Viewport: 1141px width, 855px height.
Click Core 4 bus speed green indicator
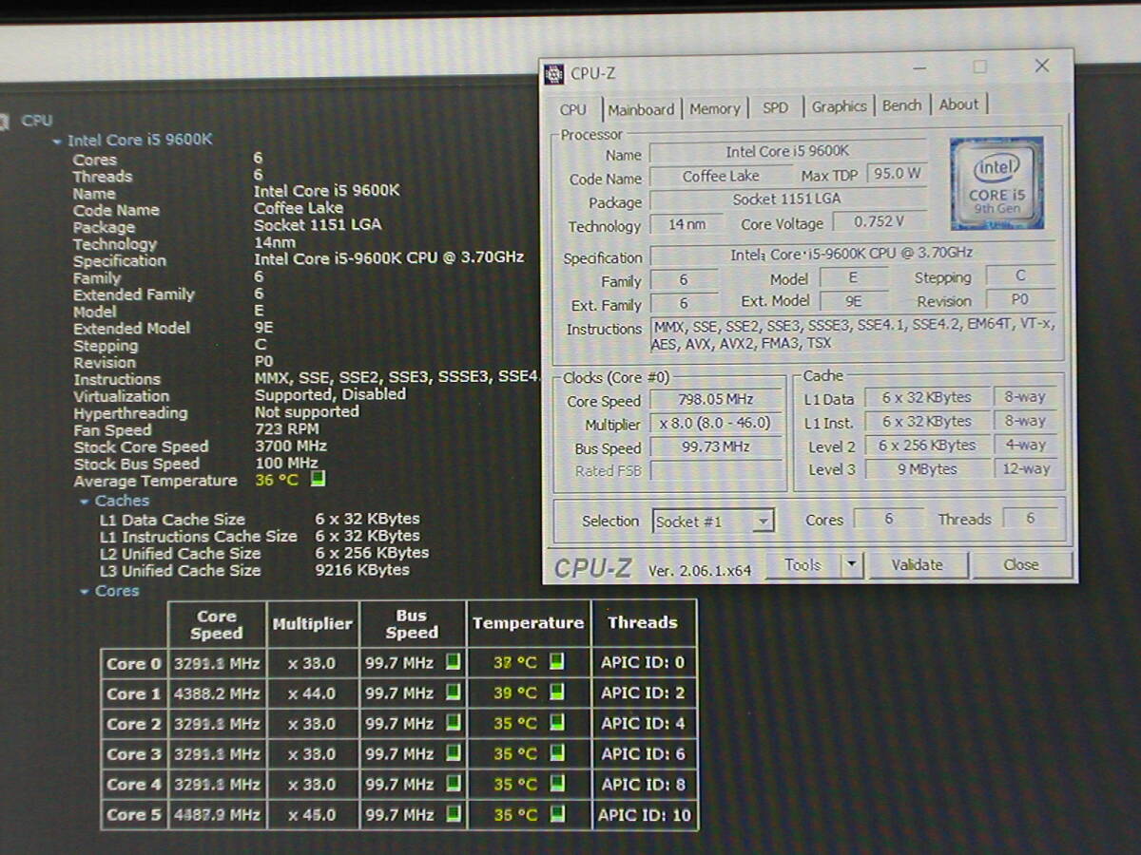pyautogui.click(x=454, y=784)
